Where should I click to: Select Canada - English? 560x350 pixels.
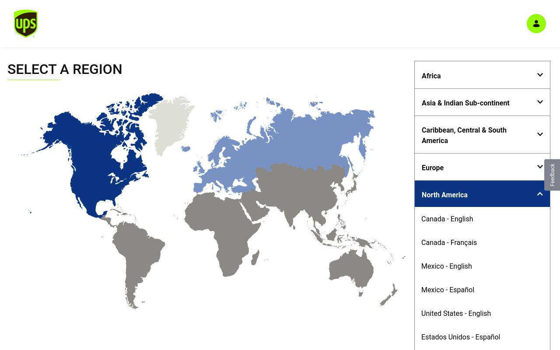pos(447,219)
